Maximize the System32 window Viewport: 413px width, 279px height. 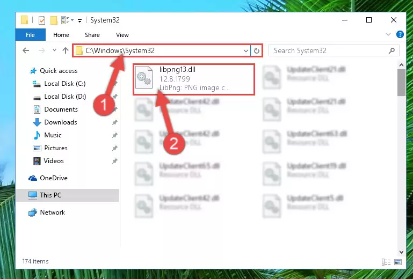click(369, 20)
